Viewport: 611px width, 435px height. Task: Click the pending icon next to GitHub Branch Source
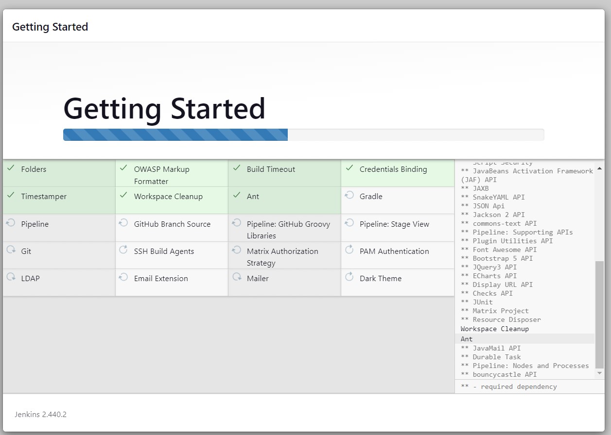(123, 223)
